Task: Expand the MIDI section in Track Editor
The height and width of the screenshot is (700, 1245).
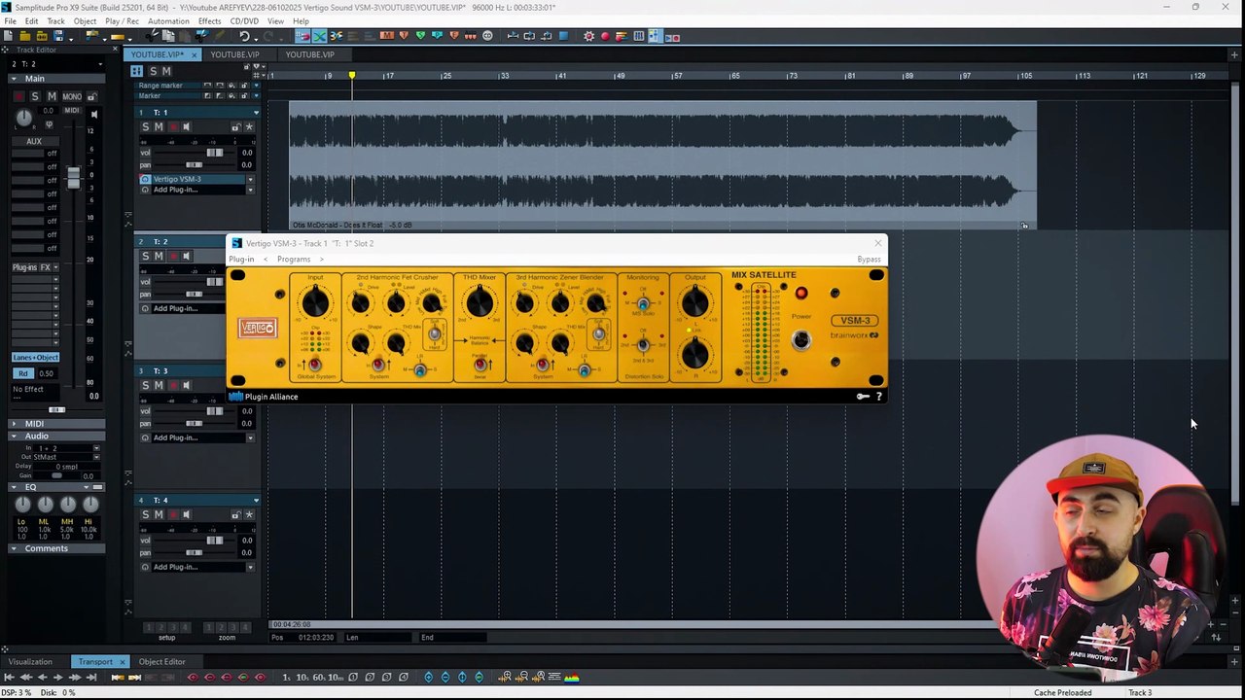Action: click(14, 424)
